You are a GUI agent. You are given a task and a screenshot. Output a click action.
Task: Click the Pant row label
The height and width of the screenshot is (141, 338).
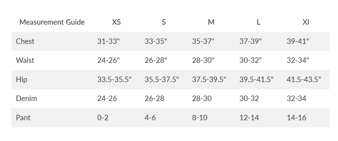23,118
